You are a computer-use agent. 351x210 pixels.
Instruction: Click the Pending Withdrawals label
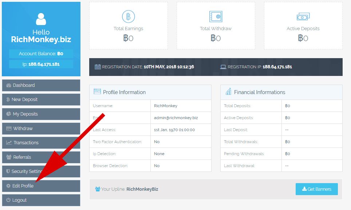(244, 154)
